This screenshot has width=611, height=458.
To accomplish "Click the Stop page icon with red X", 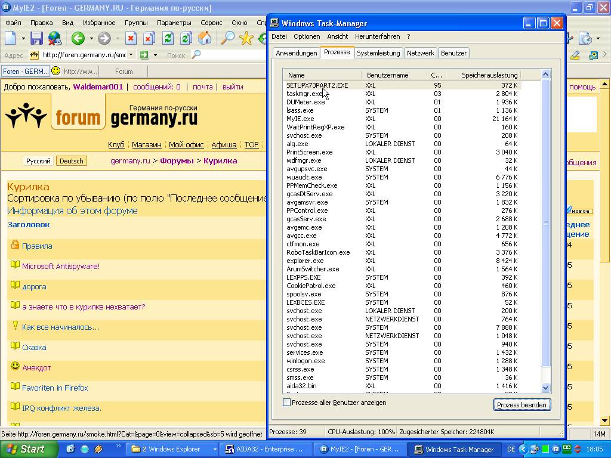I will click(131, 38).
